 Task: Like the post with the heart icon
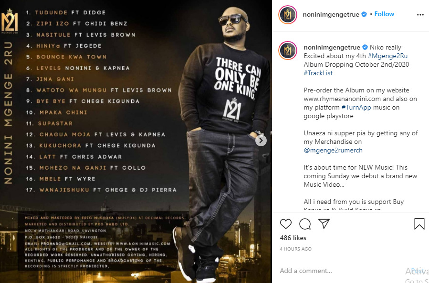coord(286,224)
